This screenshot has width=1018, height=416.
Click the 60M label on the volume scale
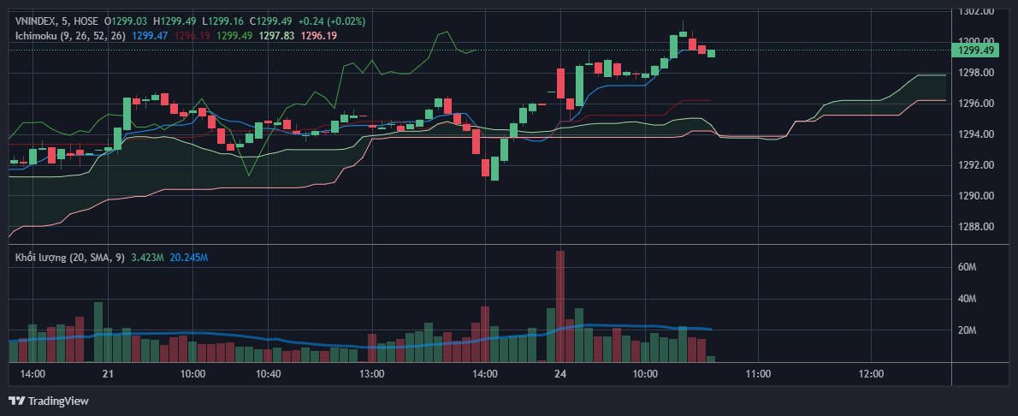[x=967, y=268]
